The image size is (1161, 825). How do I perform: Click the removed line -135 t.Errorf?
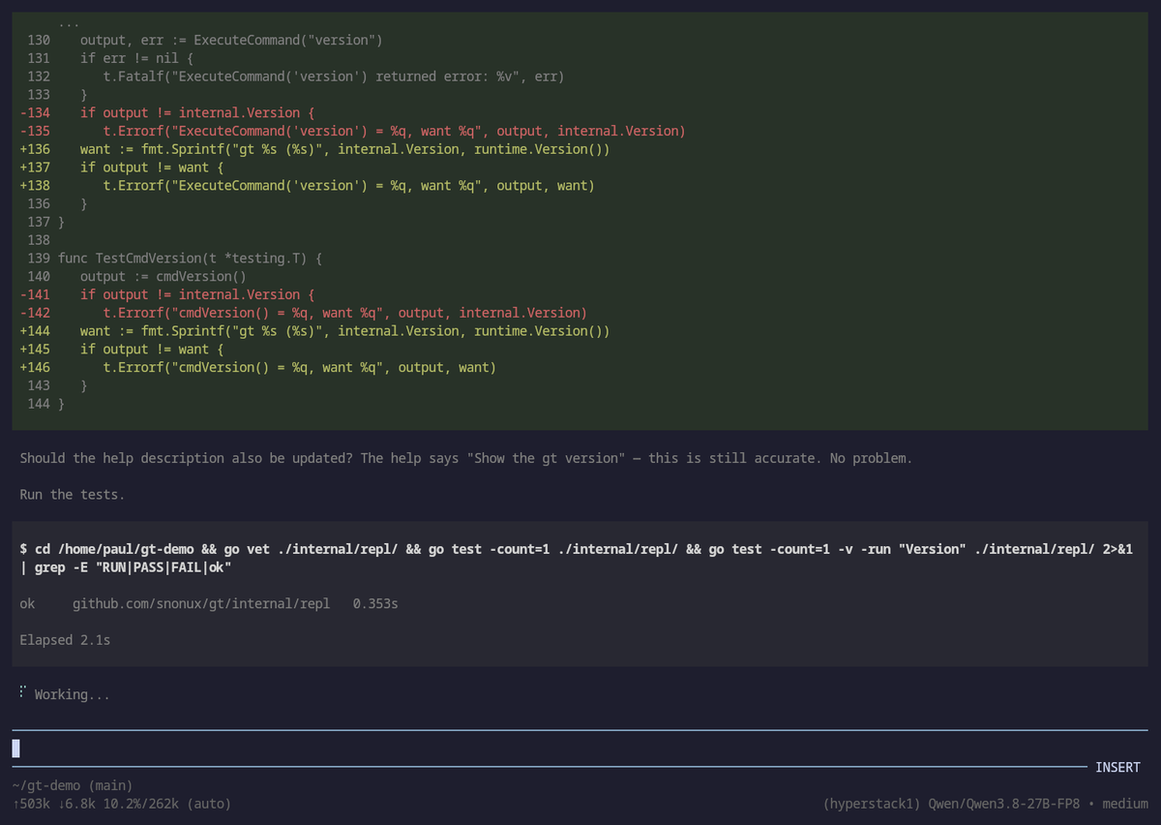pyautogui.click(x=353, y=131)
